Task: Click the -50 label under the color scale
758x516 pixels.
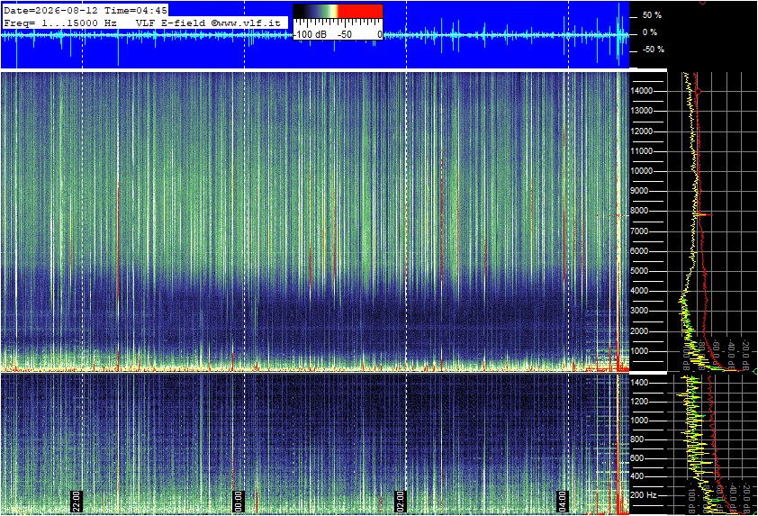Action: [x=345, y=35]
